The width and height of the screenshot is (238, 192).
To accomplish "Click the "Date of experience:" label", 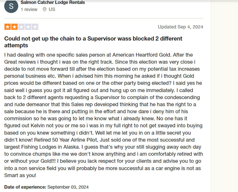I will click(25, 187).
